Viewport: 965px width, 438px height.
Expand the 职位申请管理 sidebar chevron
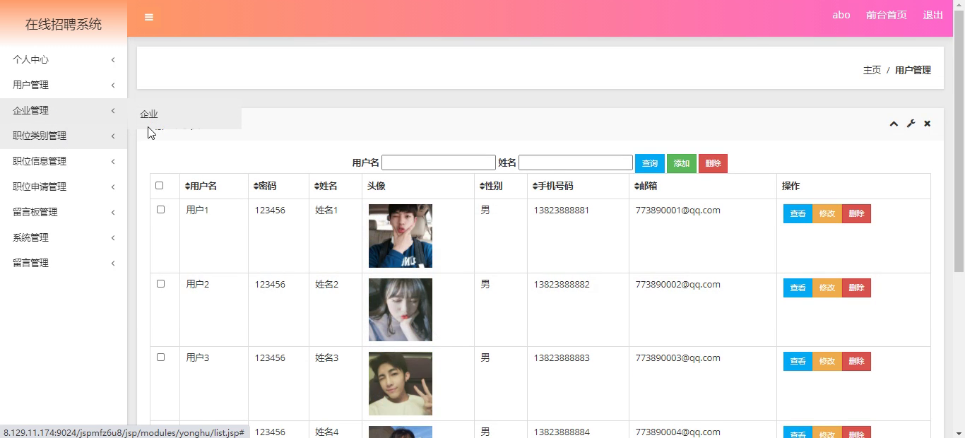[x=113, y=187]
